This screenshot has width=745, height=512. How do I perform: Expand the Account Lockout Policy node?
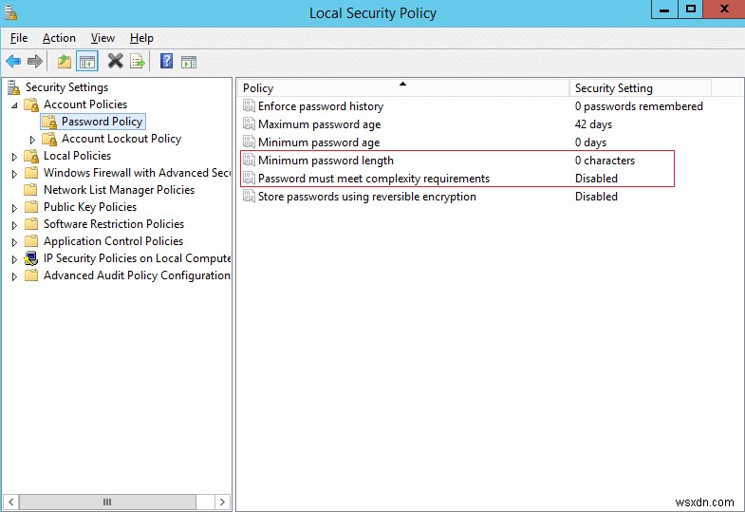[x=32, y=140]
